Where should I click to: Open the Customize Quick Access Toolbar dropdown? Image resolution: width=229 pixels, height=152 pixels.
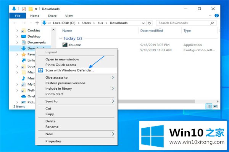(x=36, y=9)
